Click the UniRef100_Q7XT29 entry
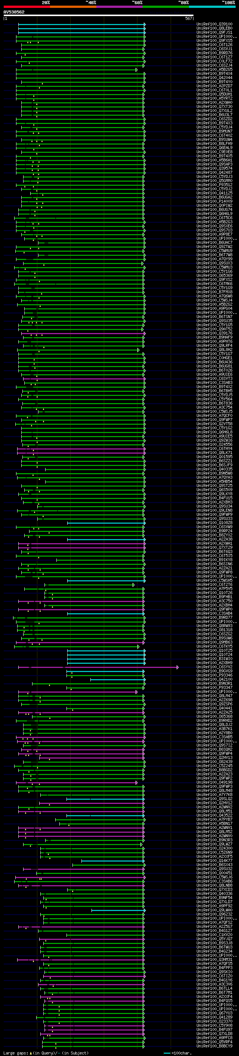Screen dimensions: 239x1056 click(214, 548)
